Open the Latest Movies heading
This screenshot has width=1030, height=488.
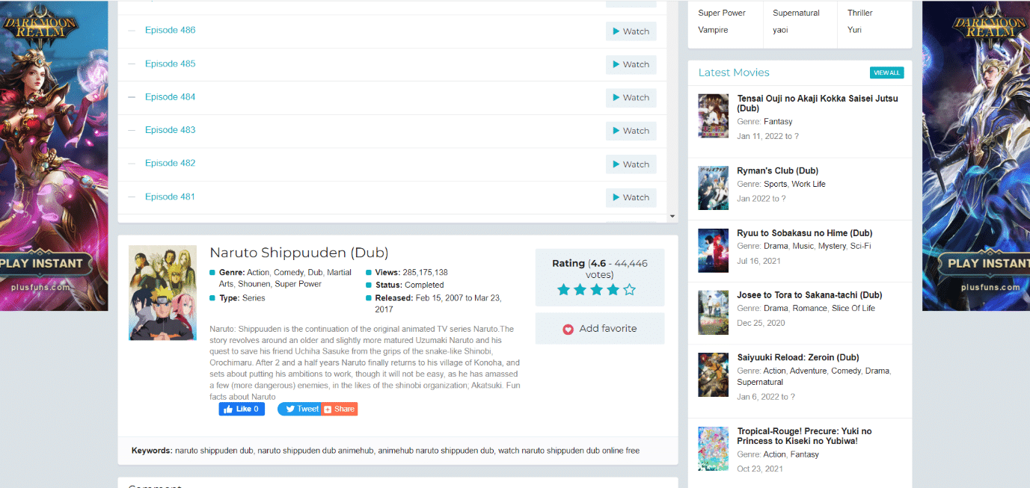click(x=734, y=72)
